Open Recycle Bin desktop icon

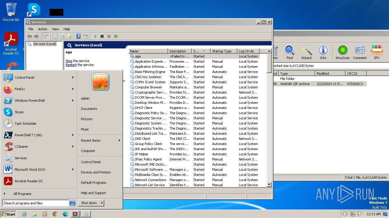(11, 12)
